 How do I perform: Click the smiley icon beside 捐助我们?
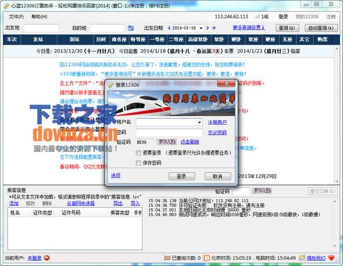(302, 258)
